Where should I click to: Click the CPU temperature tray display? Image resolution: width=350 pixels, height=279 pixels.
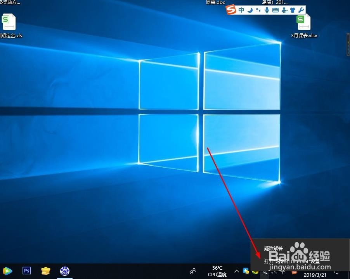217,271
